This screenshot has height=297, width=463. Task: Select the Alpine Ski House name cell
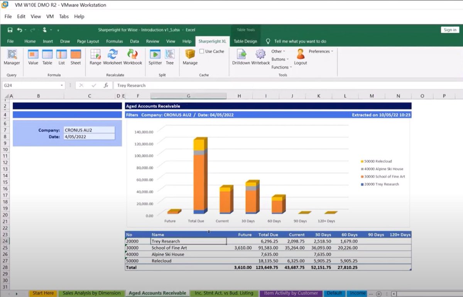pos(188,254)
